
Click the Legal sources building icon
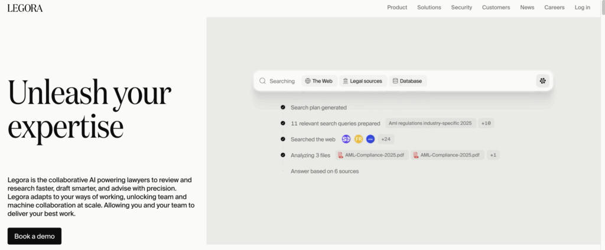pos(346,81)
